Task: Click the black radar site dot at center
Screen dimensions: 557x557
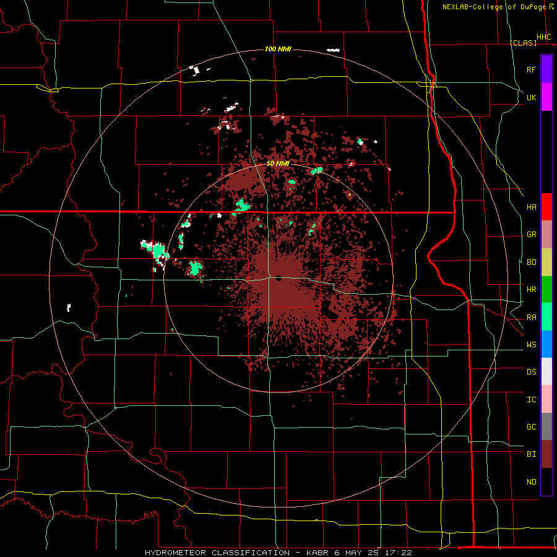Action: 278,278
